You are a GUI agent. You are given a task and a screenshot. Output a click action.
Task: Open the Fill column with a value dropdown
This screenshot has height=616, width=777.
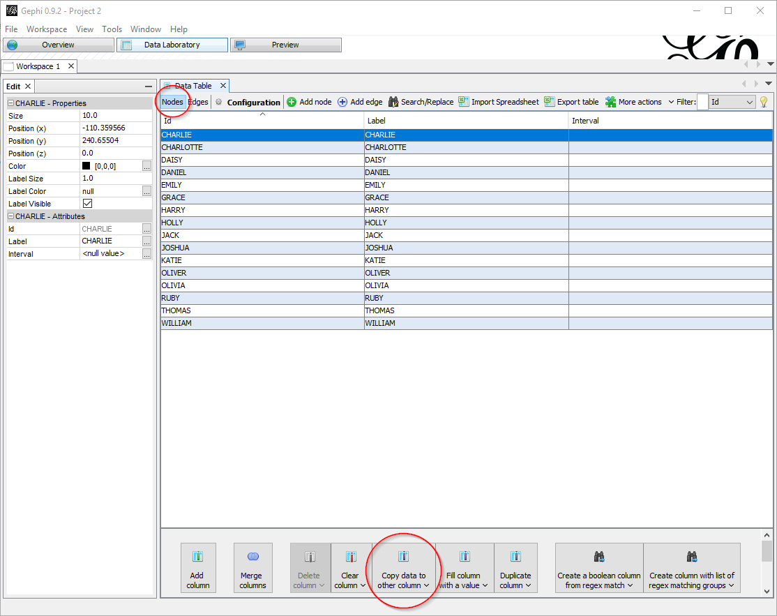485,586
